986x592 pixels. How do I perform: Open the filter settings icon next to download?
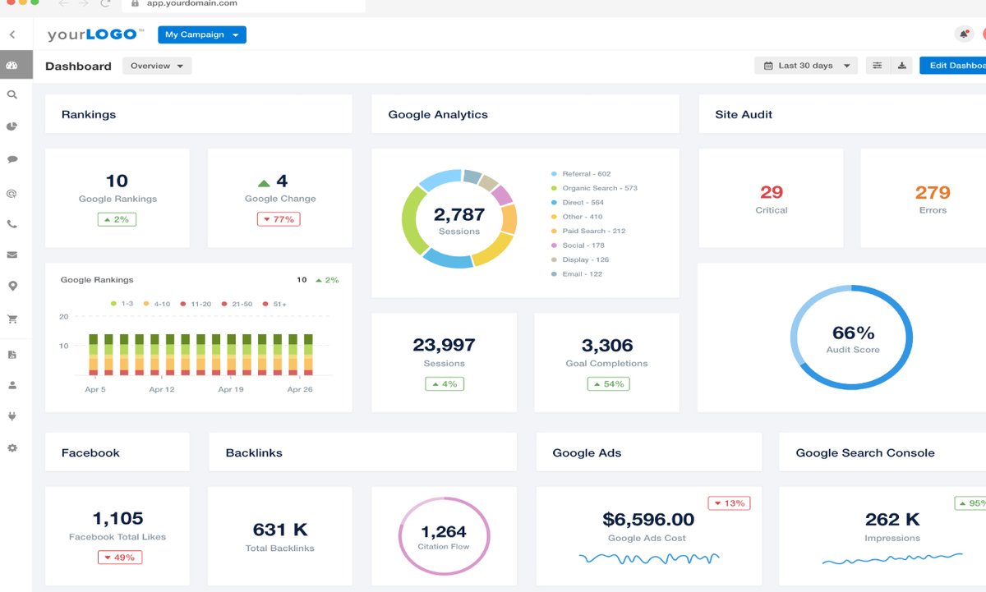point(878,65)
